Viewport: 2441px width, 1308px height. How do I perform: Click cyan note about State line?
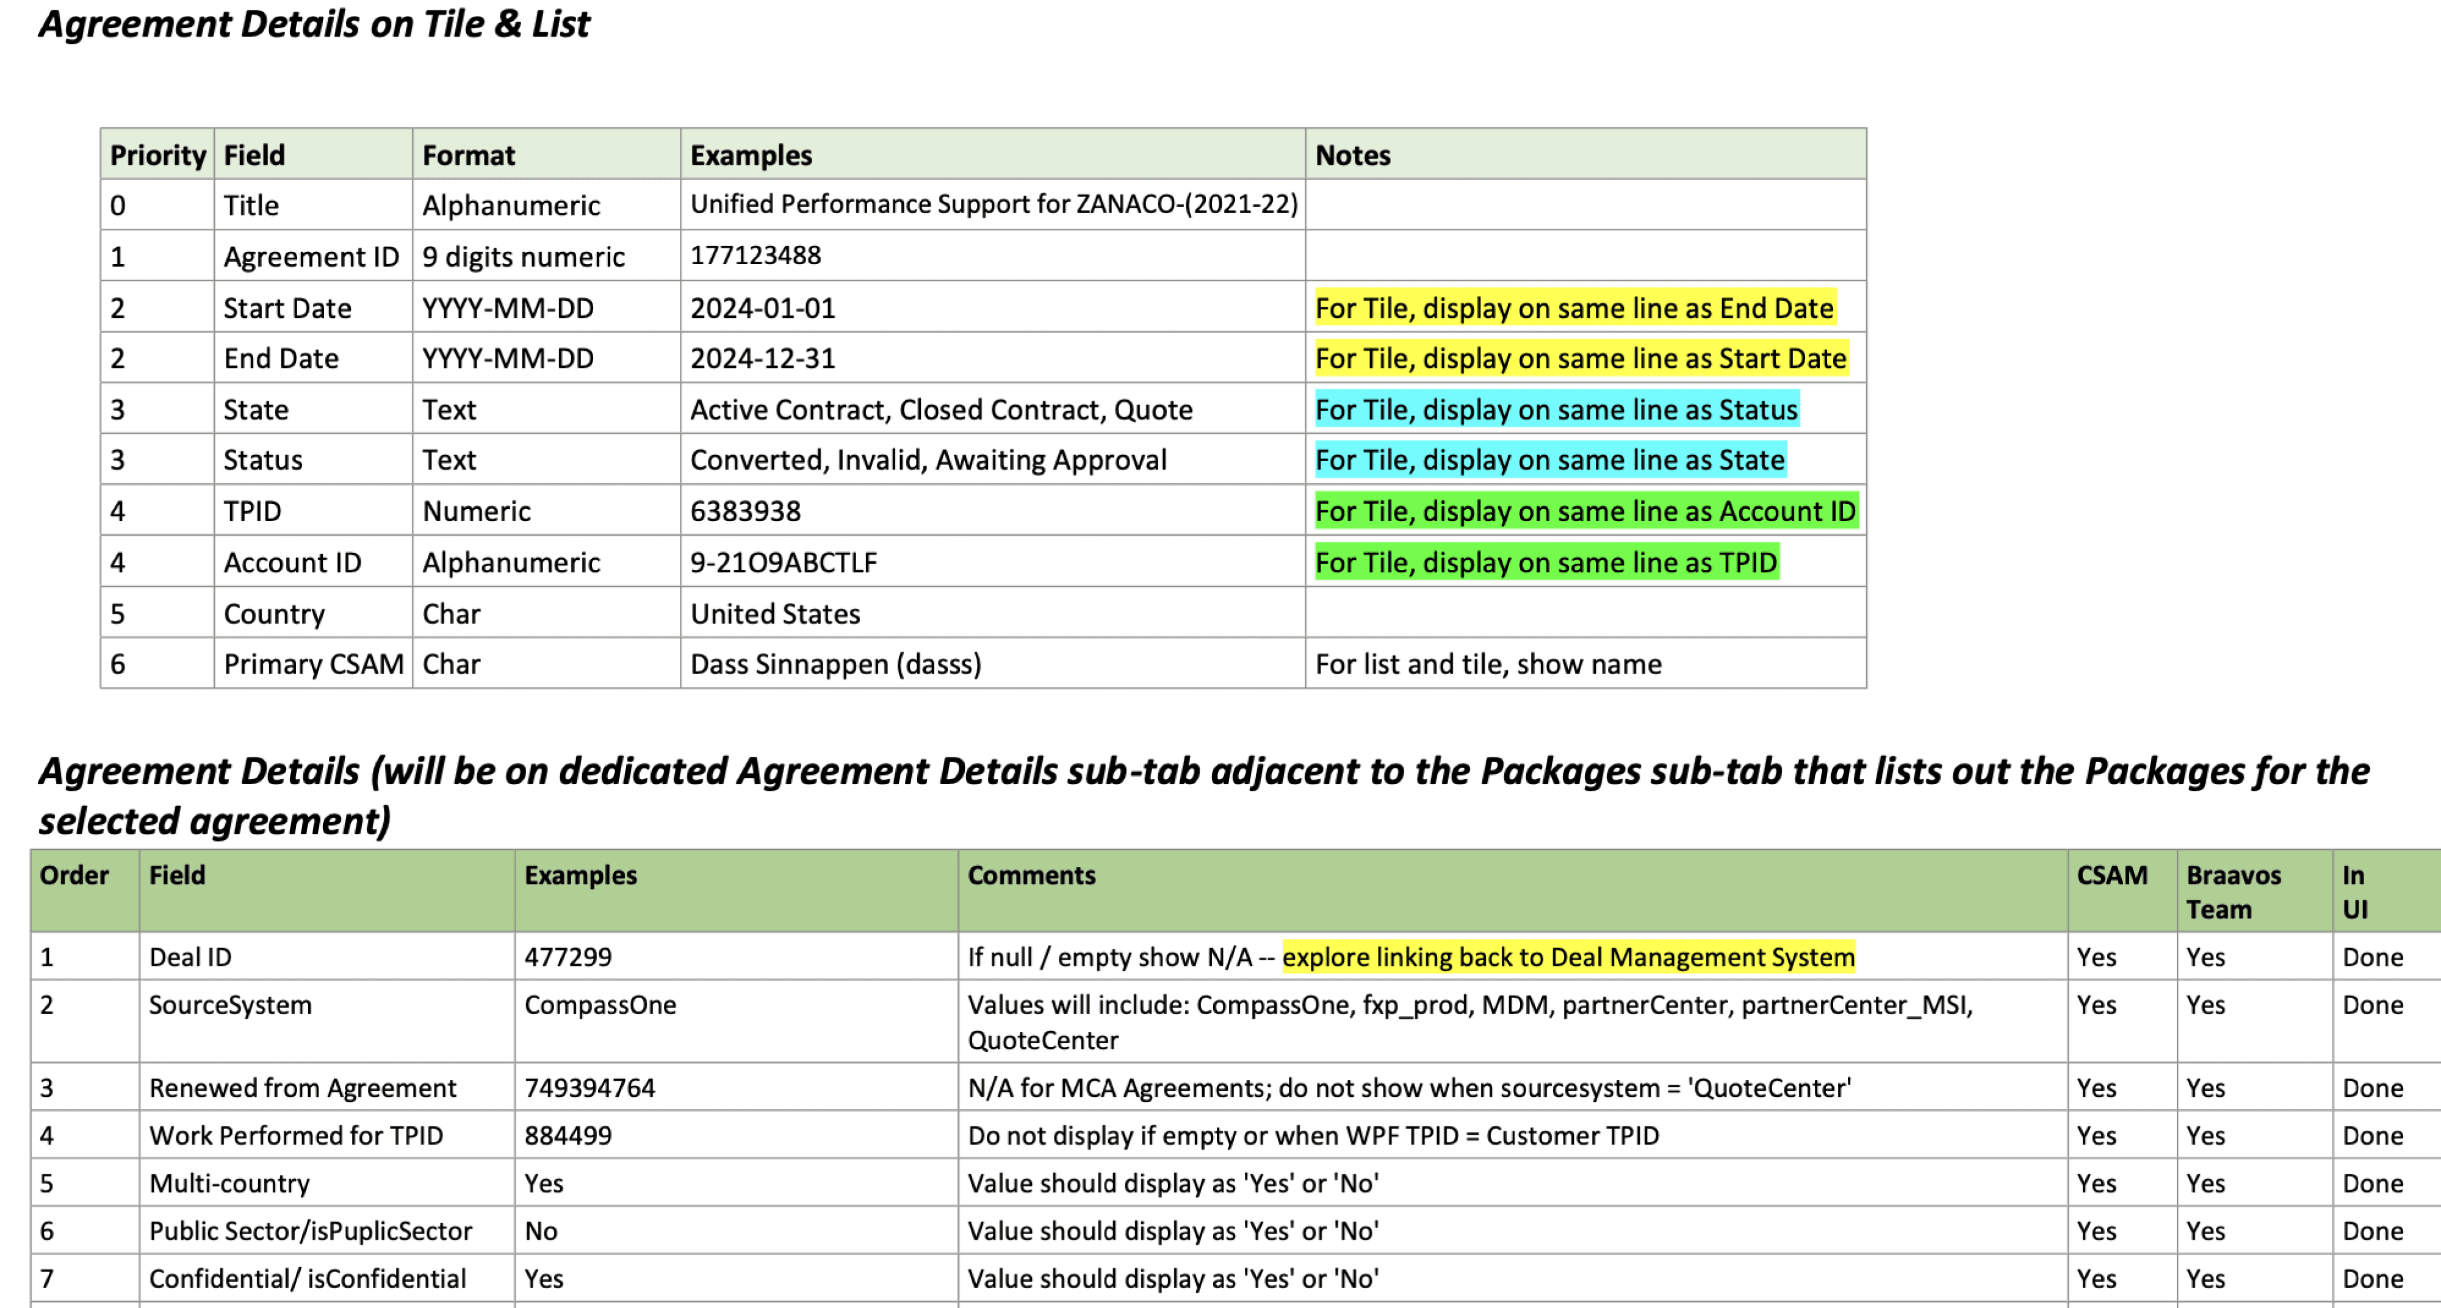pos(1549,461)
